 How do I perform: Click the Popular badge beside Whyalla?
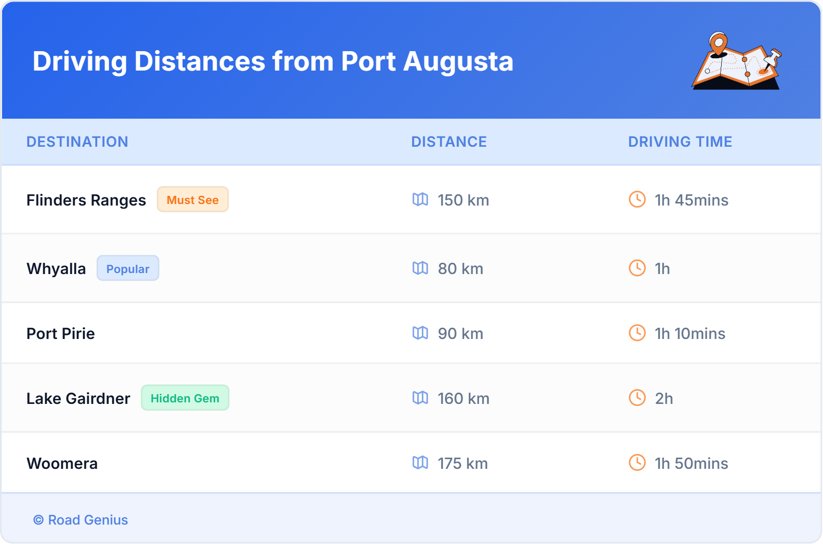pos(128,268)
